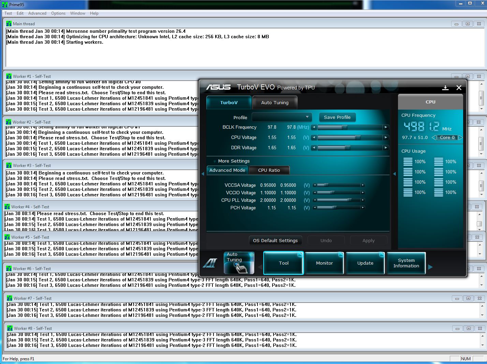Increase CPU PLL Voltage with right arrow
The image size is (487, 364).
(363, 200)
